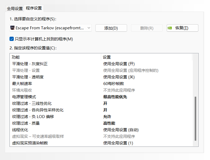
Task: Select the 程序设置 tab
Action: tap(34, 8)
